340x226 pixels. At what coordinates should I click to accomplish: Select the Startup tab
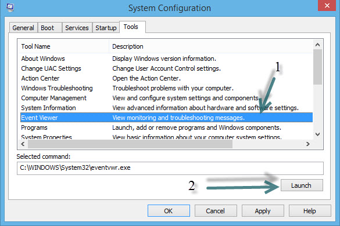pos(106,28)
